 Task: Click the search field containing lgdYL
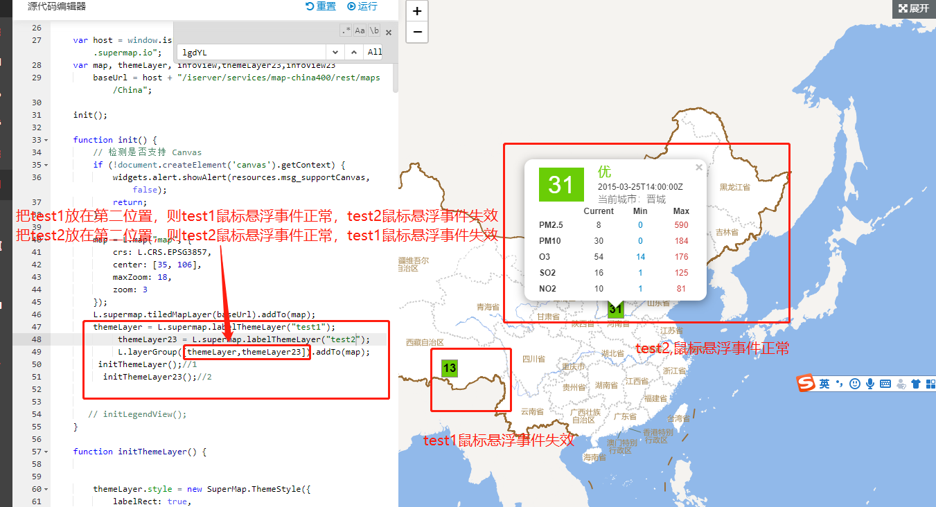pos(250,52)
